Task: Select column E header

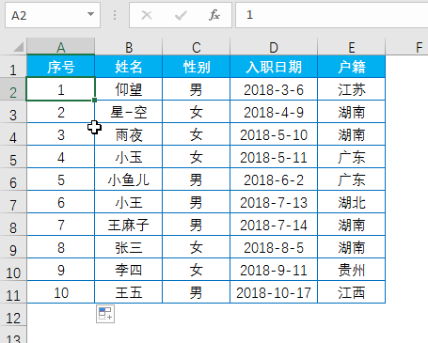Action: (352, 47)
